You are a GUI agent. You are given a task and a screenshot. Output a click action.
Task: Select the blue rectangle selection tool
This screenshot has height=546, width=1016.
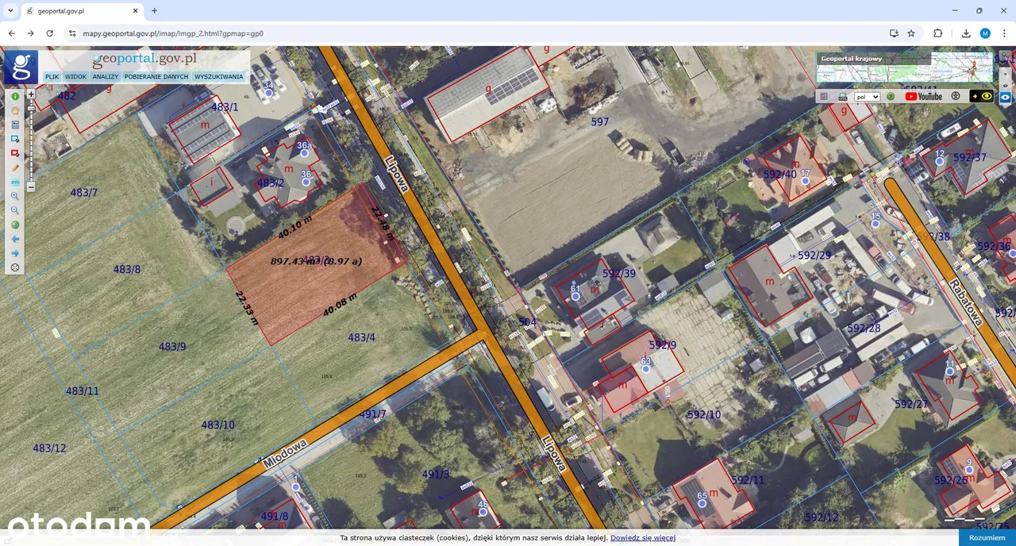pos(15,139)
